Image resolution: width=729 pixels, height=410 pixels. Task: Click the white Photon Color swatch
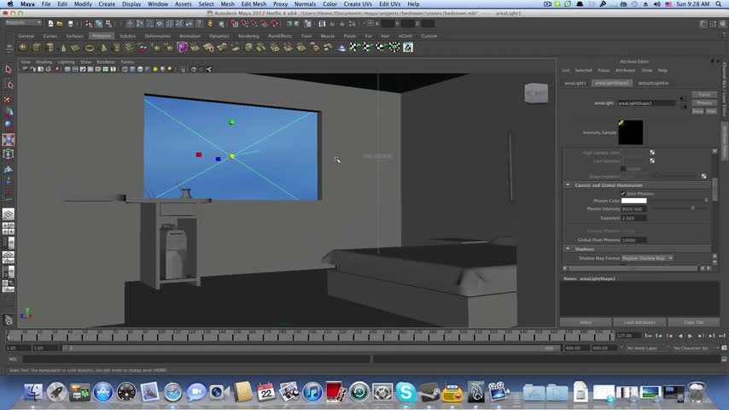[x=633, y=201]
